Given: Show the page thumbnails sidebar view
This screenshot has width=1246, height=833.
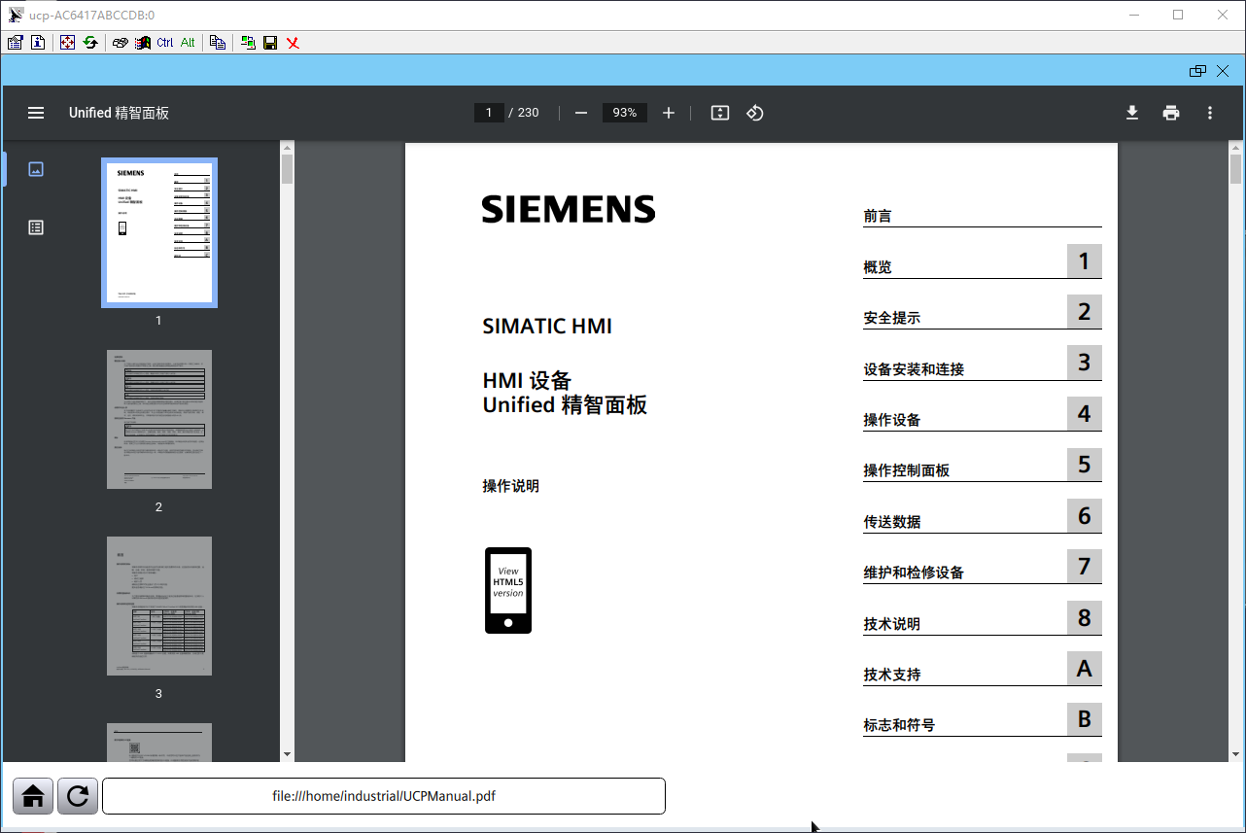Looking at the screenshot, I should click(x=36, y=169).
